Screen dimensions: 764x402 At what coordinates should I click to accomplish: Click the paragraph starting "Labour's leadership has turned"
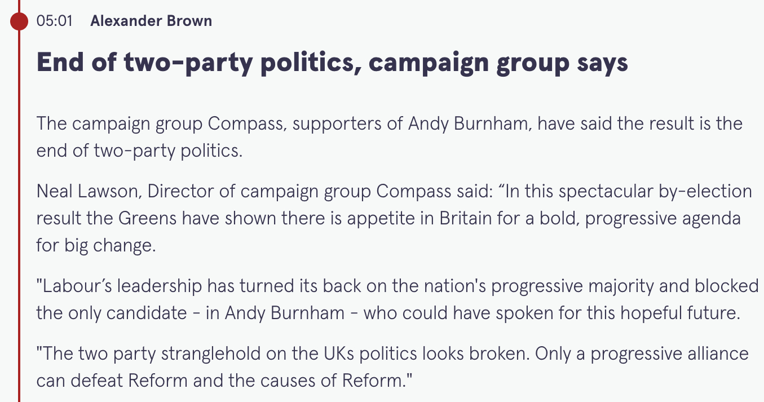pyautogui.click(x=397, y=299)
